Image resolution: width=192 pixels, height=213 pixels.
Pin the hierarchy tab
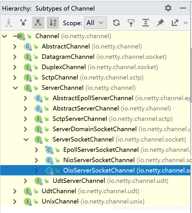coord(160,23)
